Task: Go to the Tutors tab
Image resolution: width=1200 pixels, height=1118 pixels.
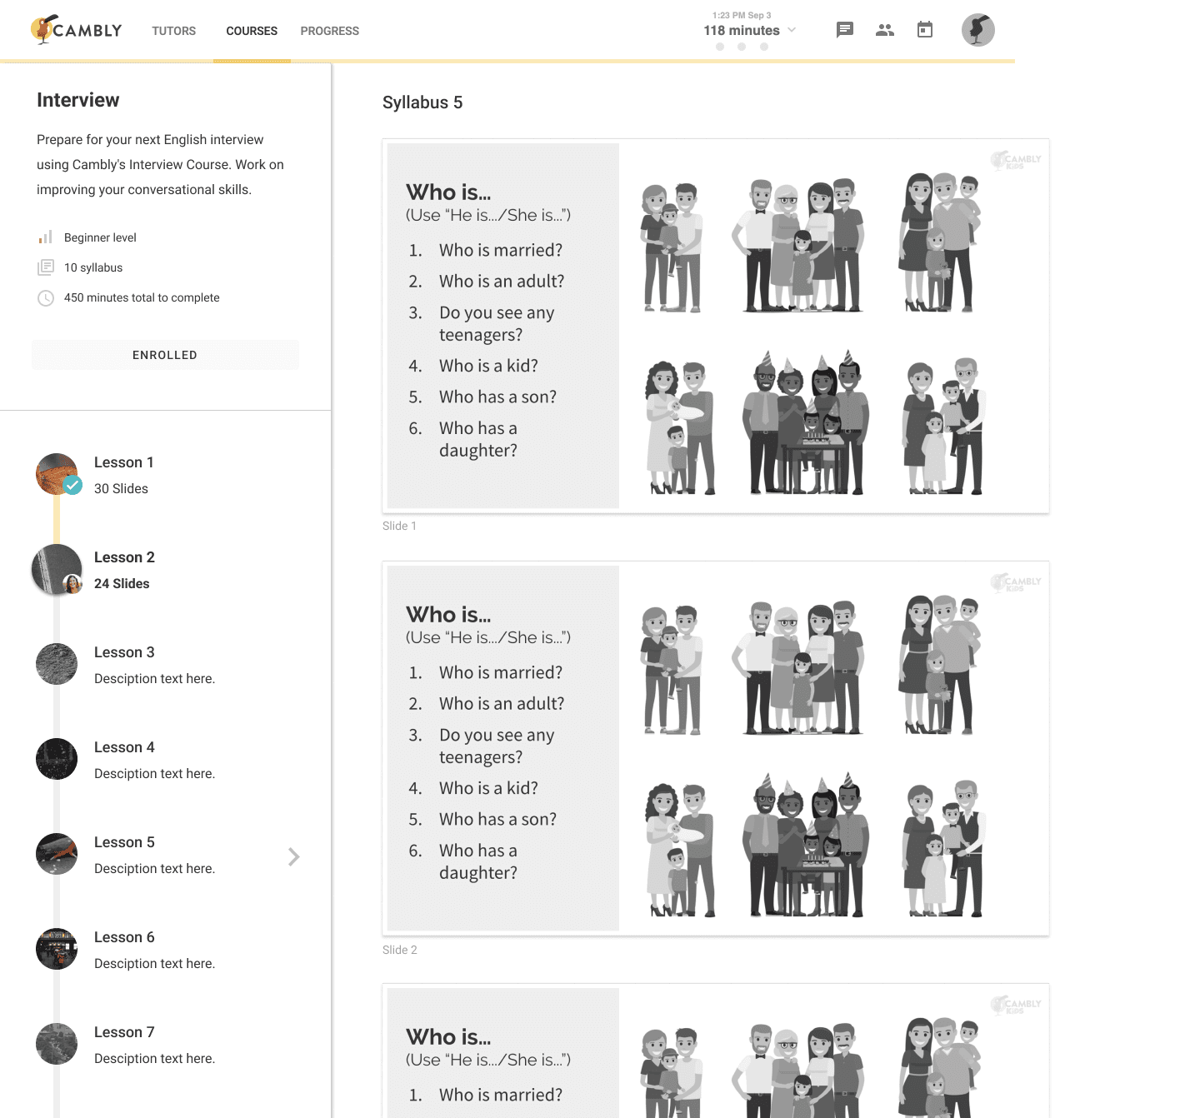Action: coord(174,31)
